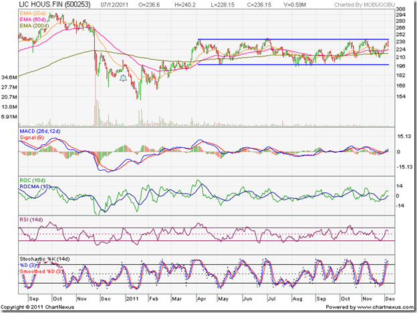Click the -15.13 MACD axis label

click(404, 167)
